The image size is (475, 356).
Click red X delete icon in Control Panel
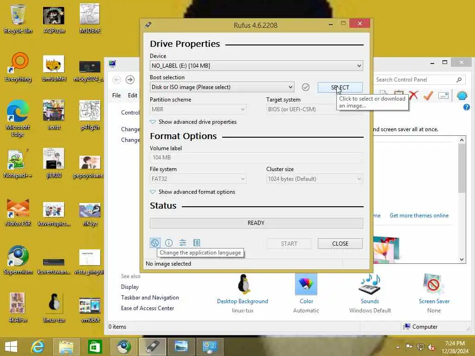click(413, 95)
